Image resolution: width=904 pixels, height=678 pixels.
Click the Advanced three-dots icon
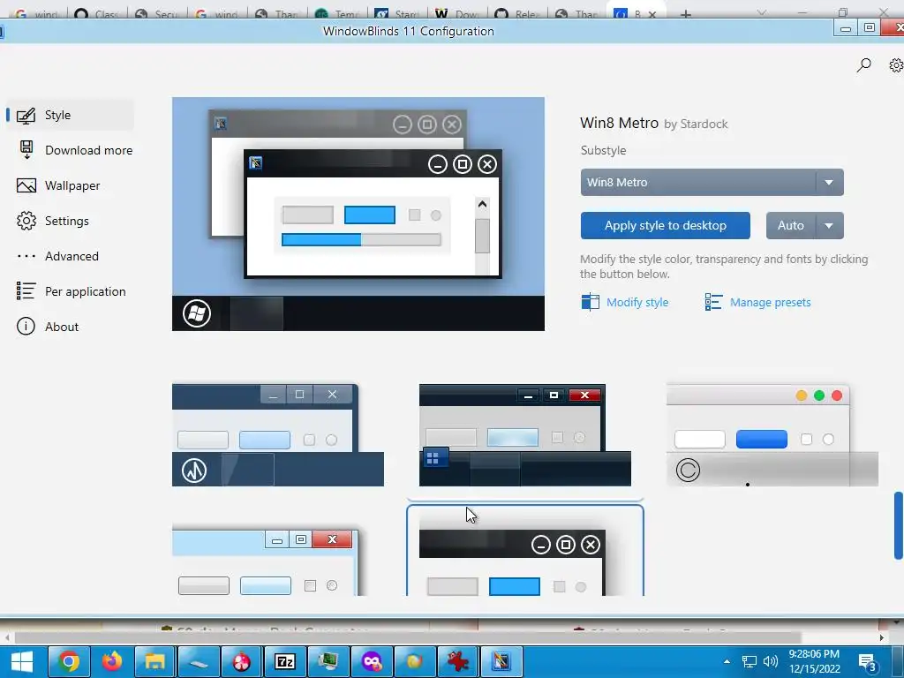coord(26,256)
